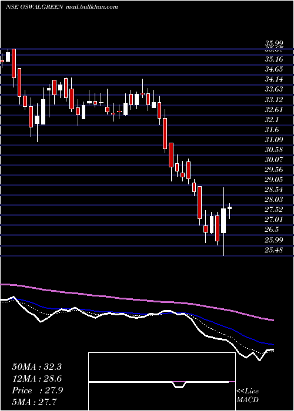Click the Price : 27.9 readout
294x411 pixels.
click(38, 390)
